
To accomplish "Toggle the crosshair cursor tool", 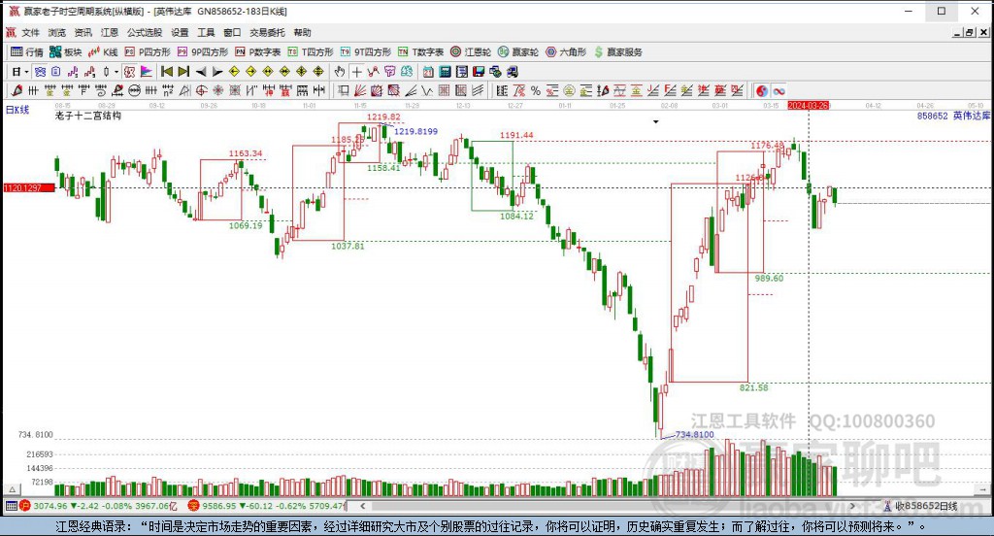I will pyautogui.click(x=357, y=72).
